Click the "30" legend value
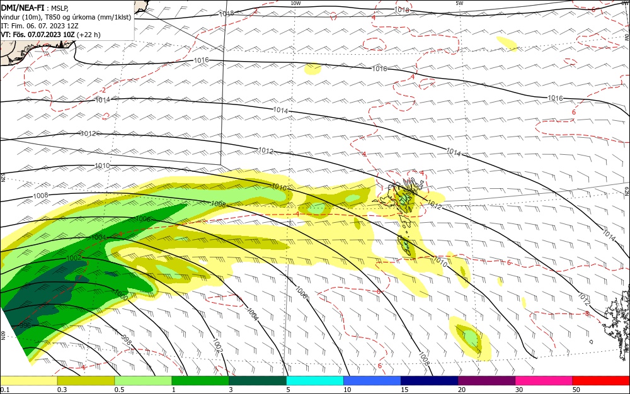This screenshot has width=630, height=394. tap(519, 390)
